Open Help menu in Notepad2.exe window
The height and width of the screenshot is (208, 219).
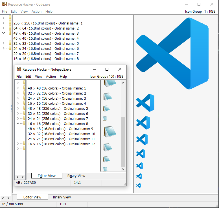[63, 77]
